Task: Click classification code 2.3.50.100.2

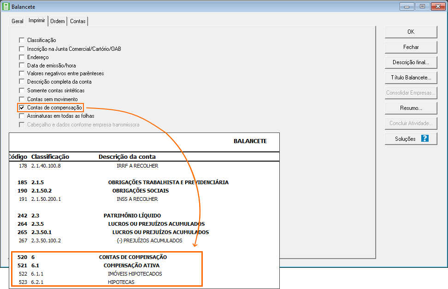Action: point(46,241)
